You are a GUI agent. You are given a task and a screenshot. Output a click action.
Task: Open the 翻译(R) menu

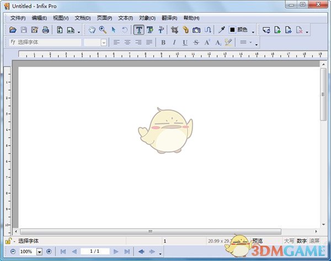point(169,18)
